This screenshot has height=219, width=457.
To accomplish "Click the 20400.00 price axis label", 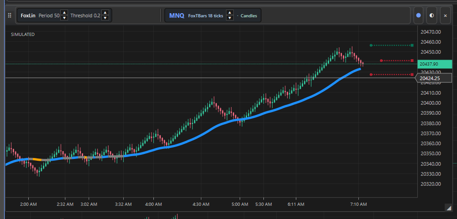I will [431, 103].
